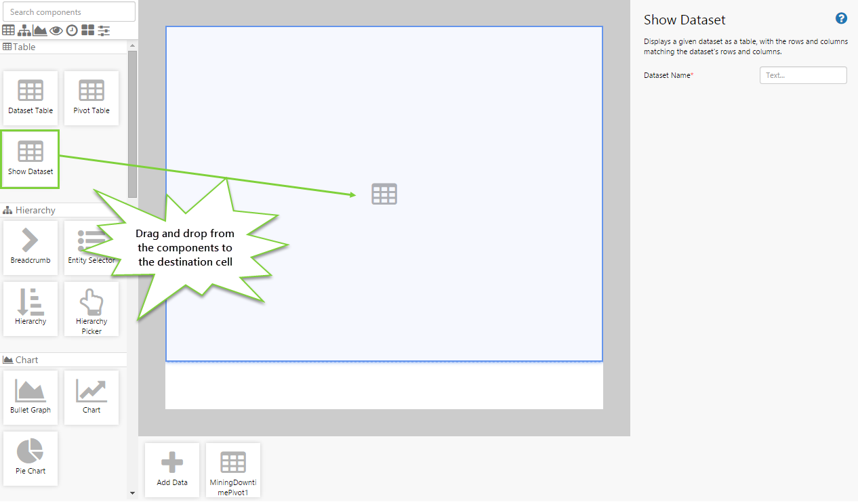This screenshot has width=858, height=502.
Task: Select the Hierarchy Picker component
Action: click(91, 309)
